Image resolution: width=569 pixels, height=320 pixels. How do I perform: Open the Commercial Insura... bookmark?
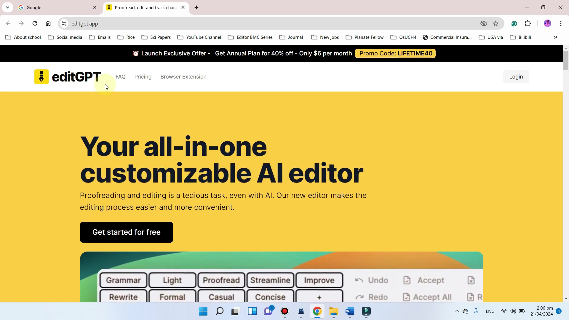pyautogui.click(x=447, y=37)
